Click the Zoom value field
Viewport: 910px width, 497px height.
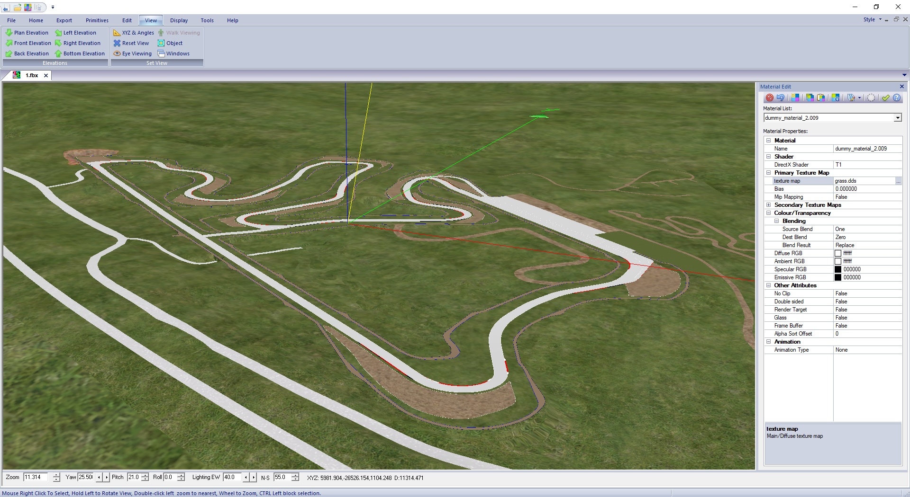36,477
